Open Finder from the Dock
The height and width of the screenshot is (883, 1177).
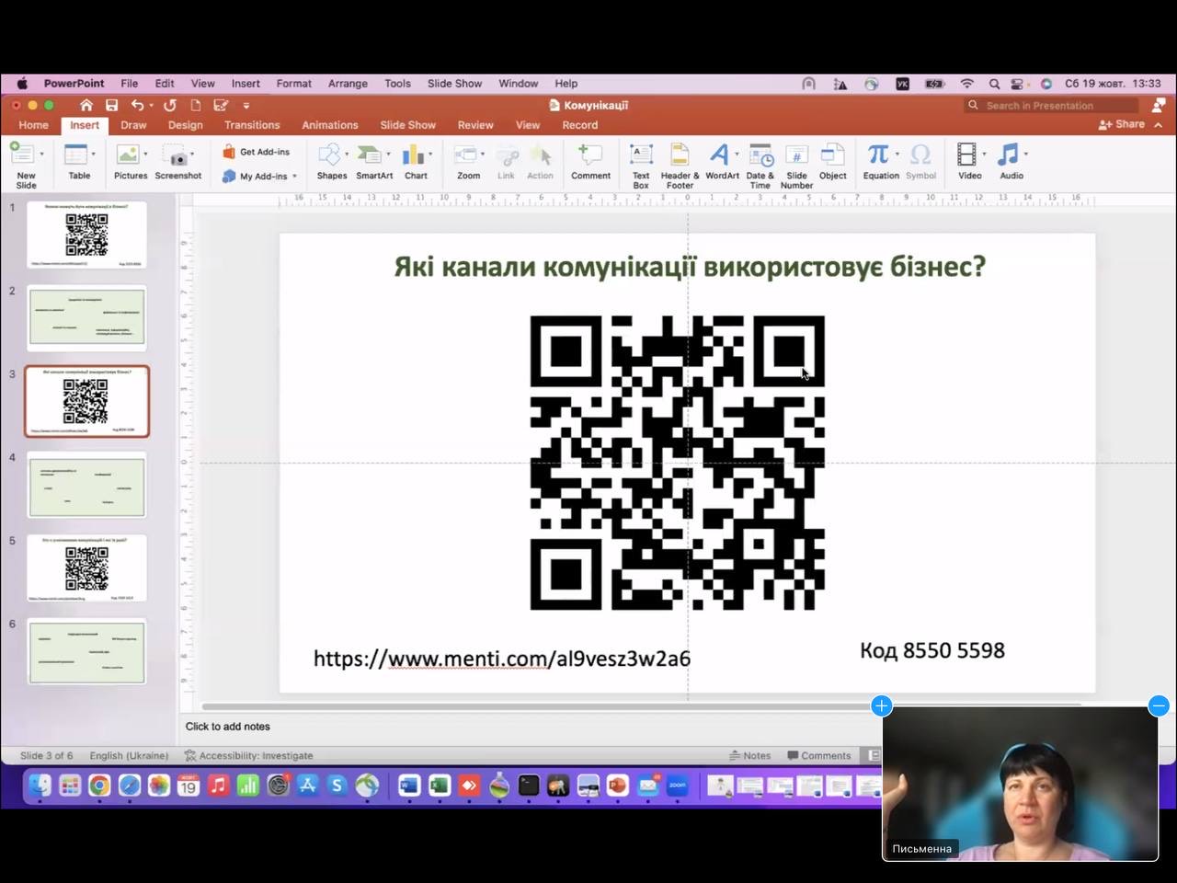point(40,786)
